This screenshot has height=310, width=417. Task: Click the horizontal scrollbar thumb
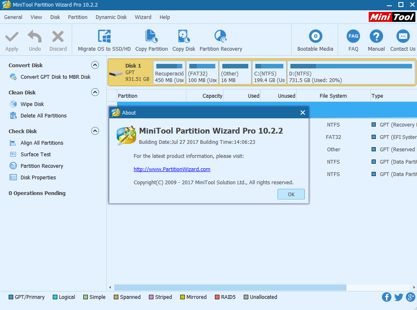pyautogui.click(x=230, y=287)
